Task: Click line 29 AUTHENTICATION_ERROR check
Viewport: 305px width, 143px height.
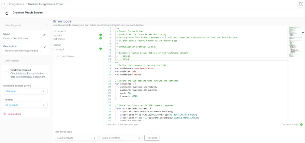Action: (x=158, y=115)
